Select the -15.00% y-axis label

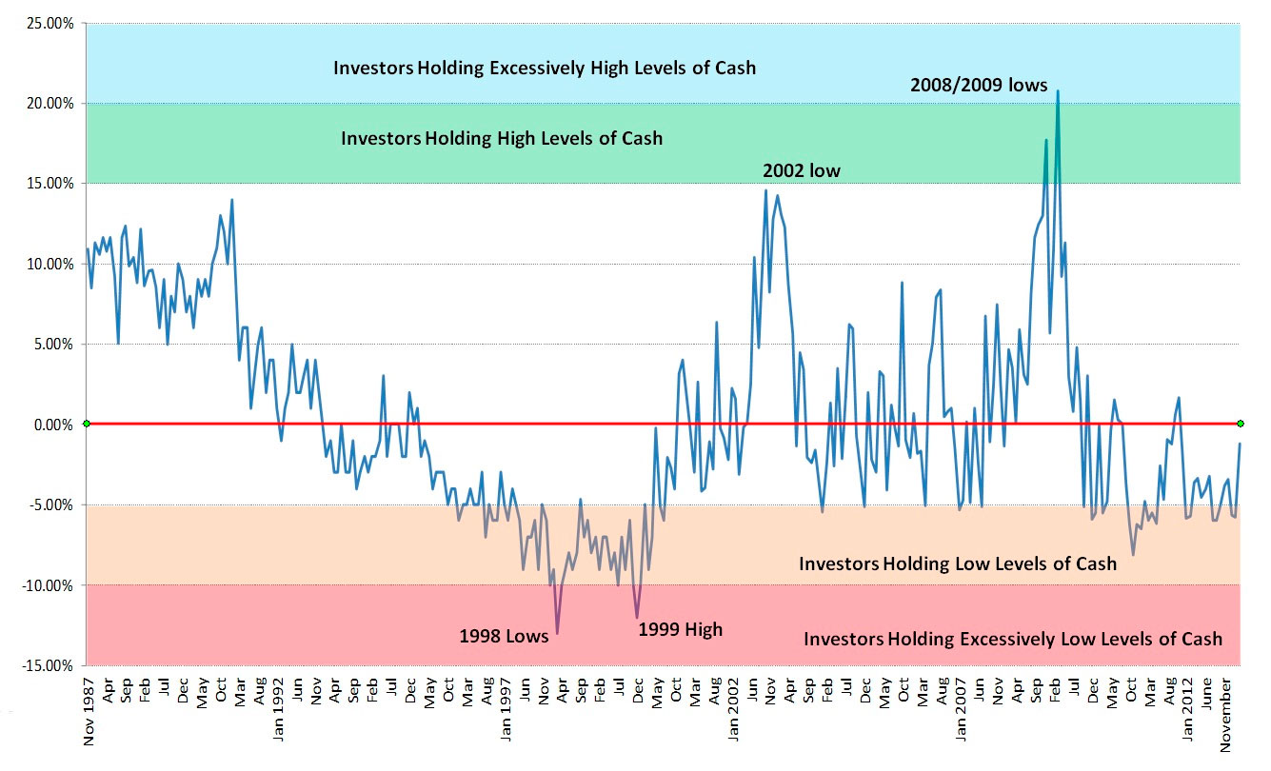[x=44, y=665]
